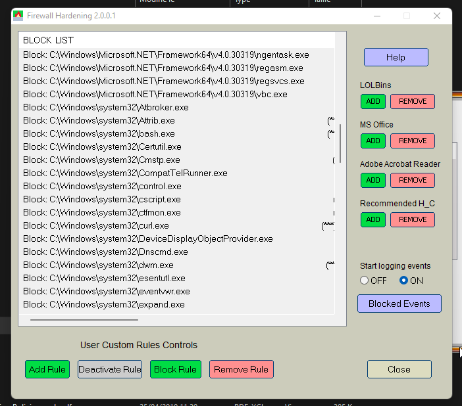
Task: Open the Help button
Action: click(x=396, y=57)
